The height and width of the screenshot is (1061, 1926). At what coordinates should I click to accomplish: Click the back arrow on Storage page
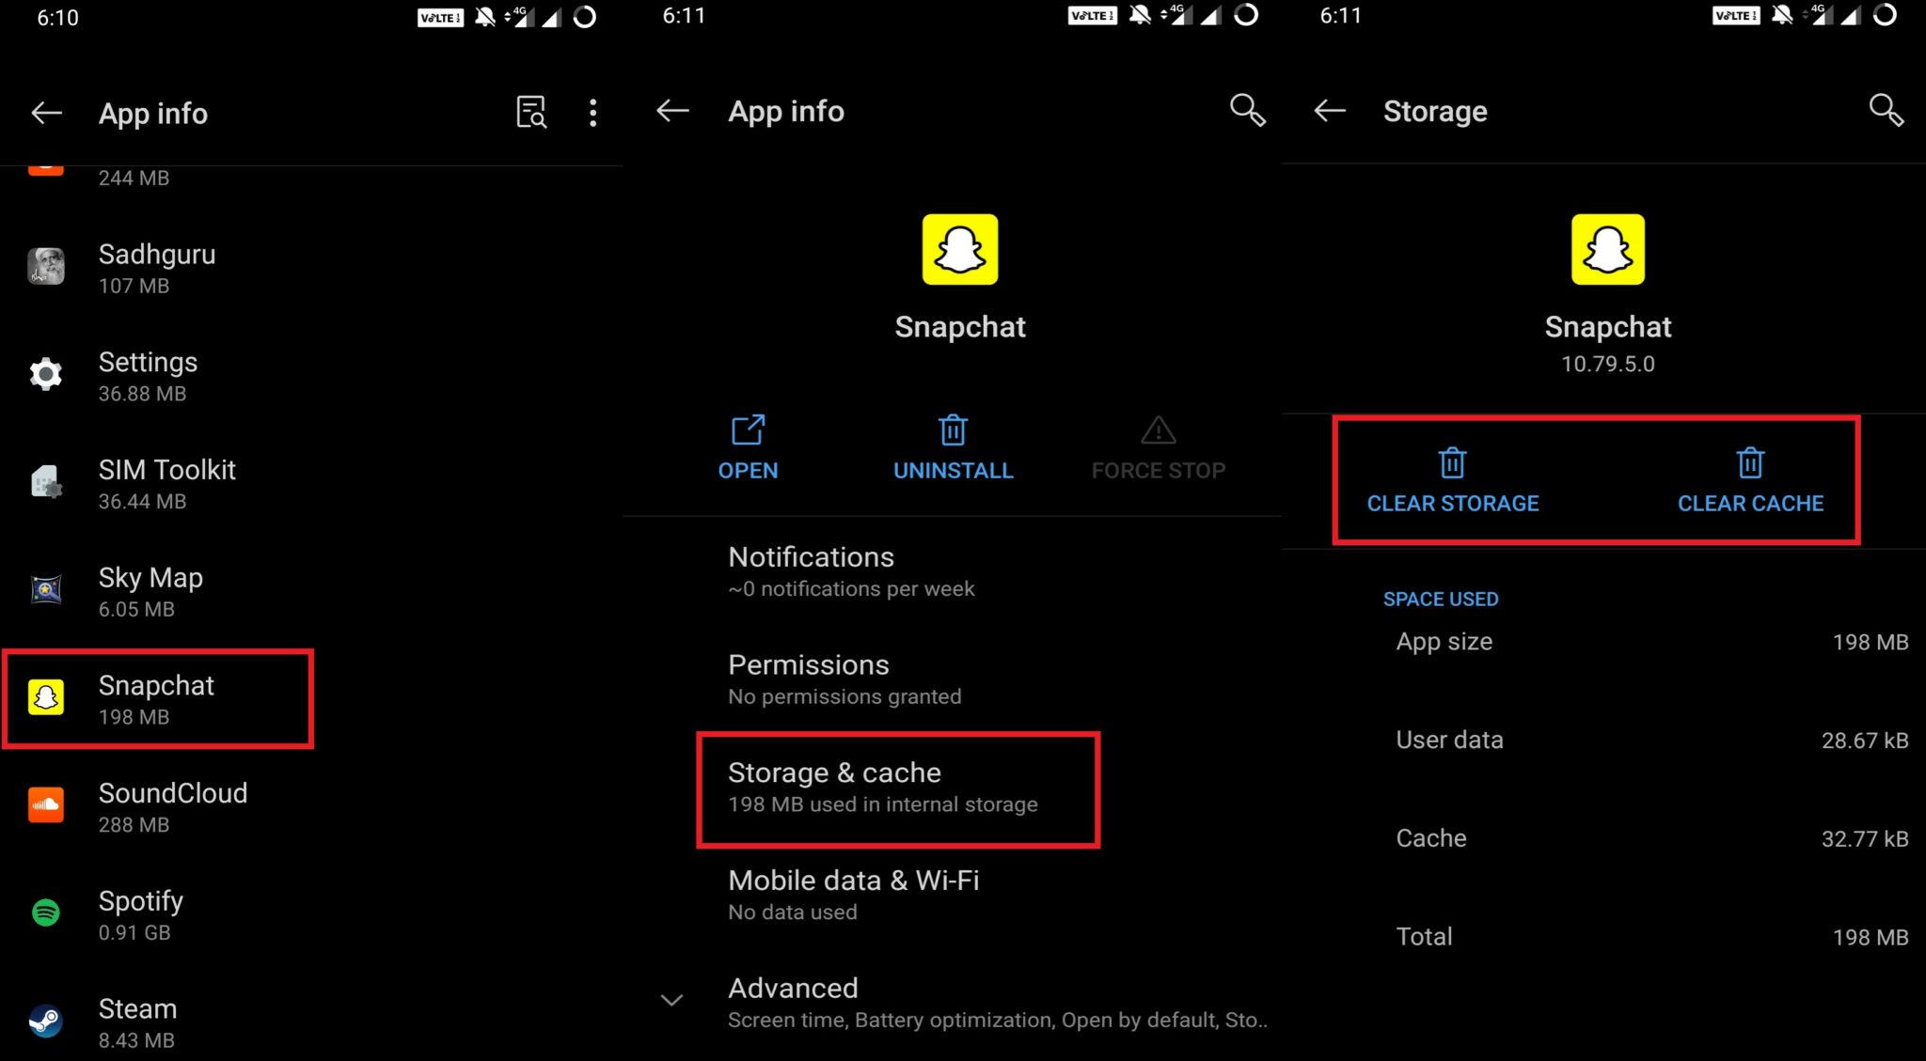pyautogui.click(x=1329, y=111)
